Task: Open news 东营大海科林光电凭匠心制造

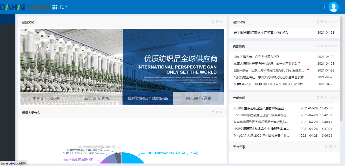Action: [266, 64]
